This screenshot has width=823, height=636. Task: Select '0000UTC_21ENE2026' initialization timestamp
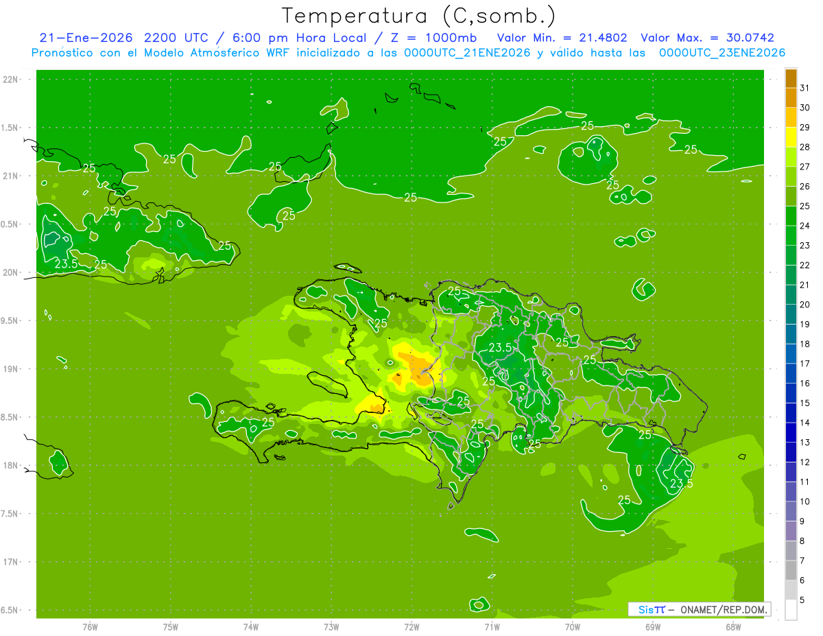(468, 53)
